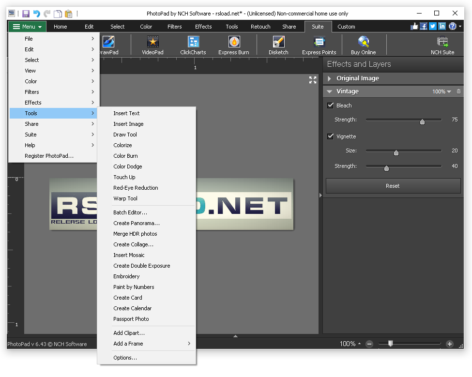Adjust the Vignette Size slider
Image resolution: width=472 pixels, height=377 pixels.
[396, 152]
